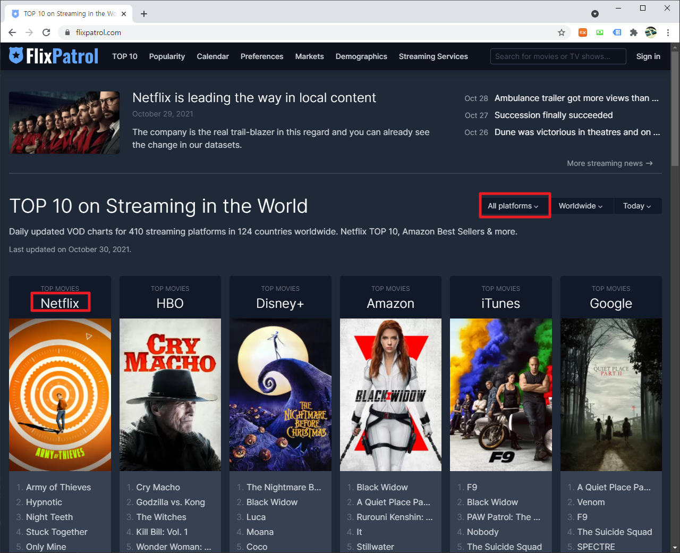Open the Today date dropdown

click(637, 206)
